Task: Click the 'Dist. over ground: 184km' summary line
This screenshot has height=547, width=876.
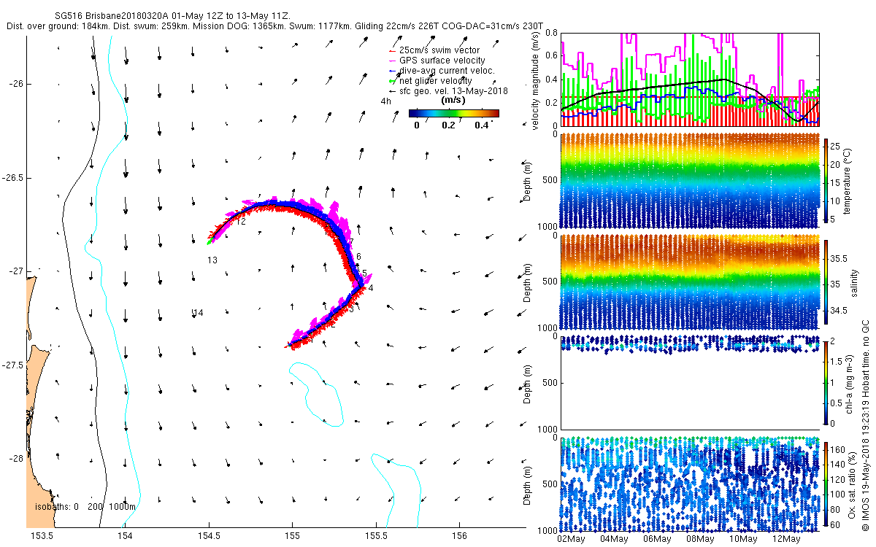Action: (x=274, y=26)
